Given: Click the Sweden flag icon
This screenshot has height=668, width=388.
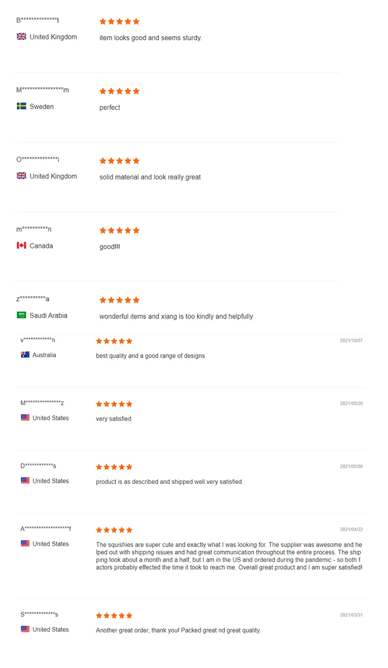Looking at the screenshot, I should click(21, 107).
